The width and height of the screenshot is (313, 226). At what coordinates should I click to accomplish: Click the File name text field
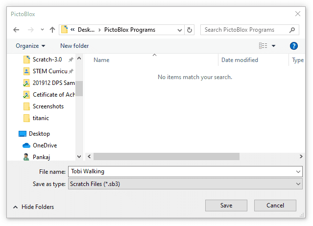tap(181, 171)
